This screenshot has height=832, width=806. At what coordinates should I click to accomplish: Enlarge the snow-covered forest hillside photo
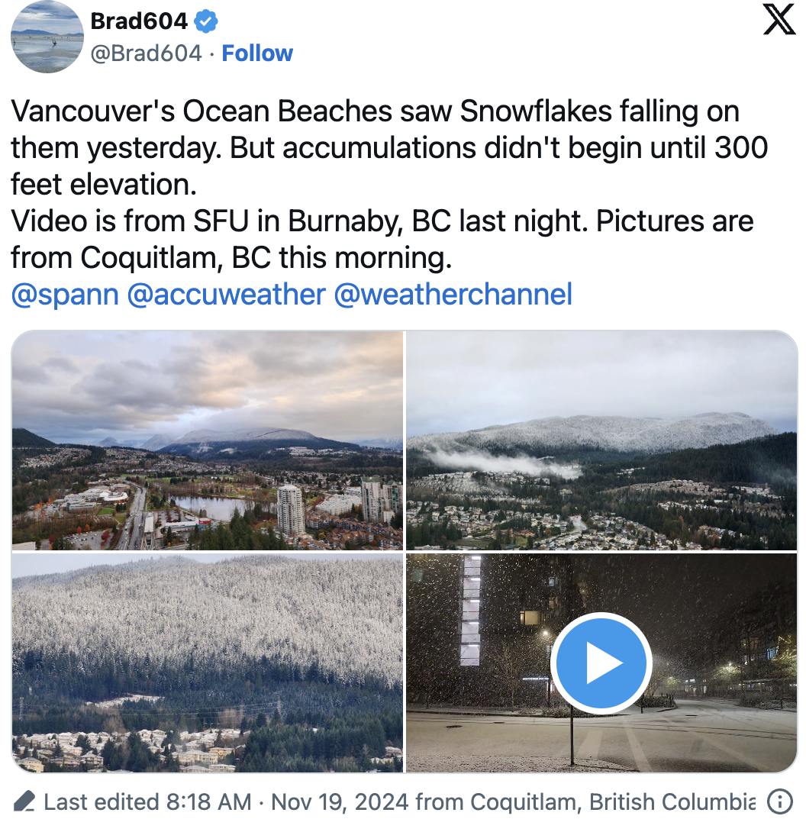click(x=208, y=663)
